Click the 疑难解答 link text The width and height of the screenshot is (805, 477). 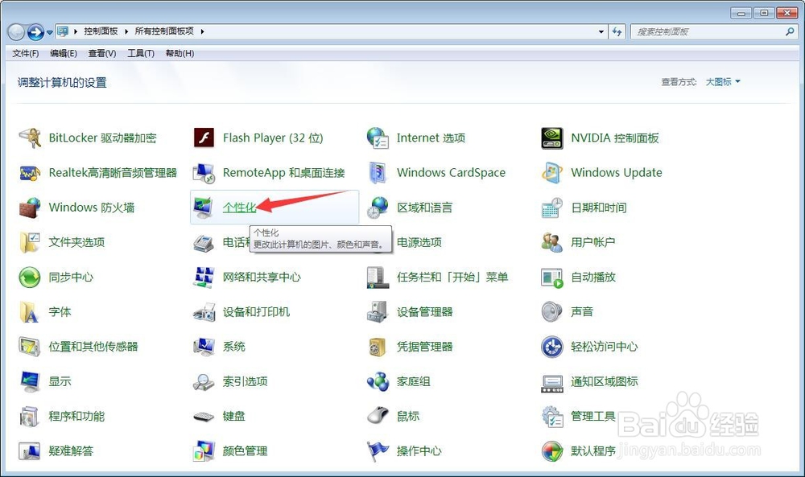[x=71, y=450]
